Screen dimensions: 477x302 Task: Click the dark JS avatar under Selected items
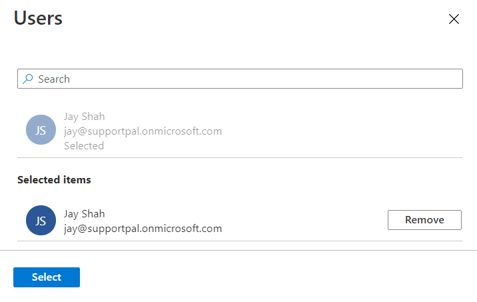click(41, 221)
